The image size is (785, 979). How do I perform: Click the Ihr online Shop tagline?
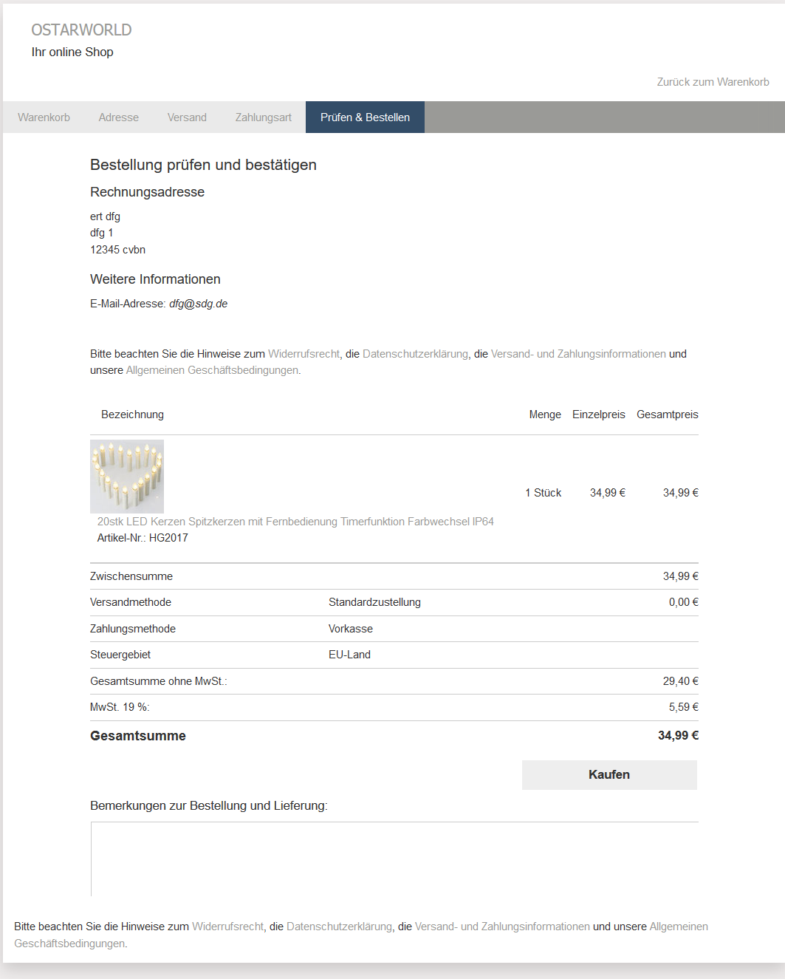click(72, 52)
